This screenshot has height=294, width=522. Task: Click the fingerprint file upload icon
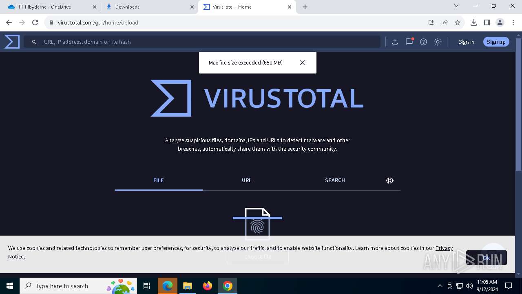pyautogui.click(x=257, y=224)
